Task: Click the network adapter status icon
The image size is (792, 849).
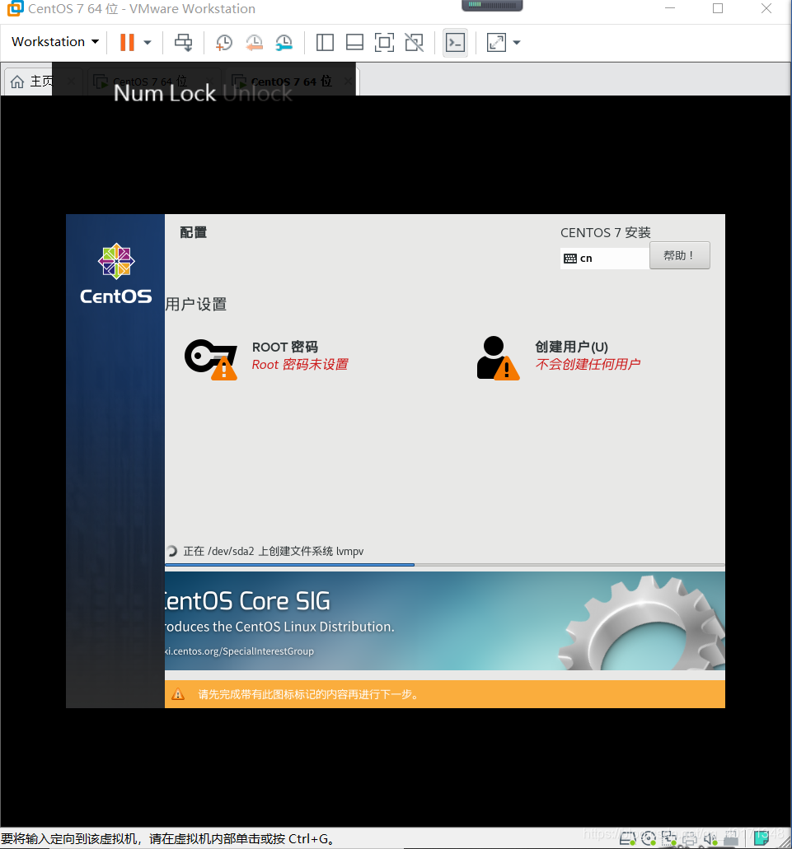Action: [x=669, y=839]
